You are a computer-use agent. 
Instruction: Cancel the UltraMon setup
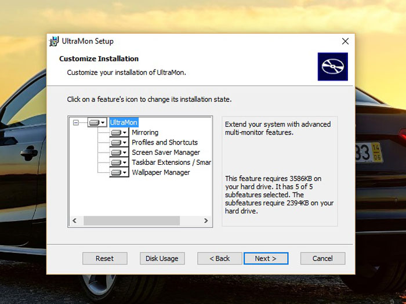pyautogui.click(x=322, y=258)
